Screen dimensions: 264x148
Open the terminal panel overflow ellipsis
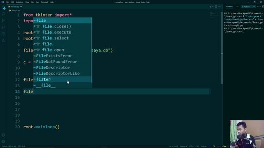point(238,7)
